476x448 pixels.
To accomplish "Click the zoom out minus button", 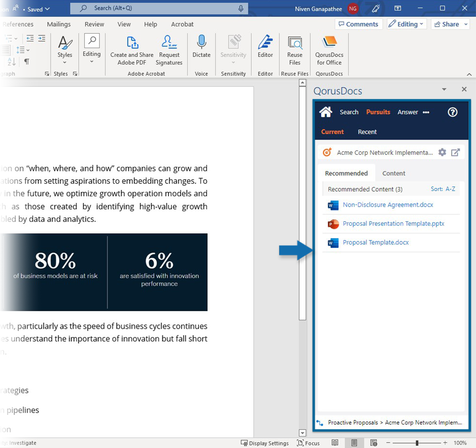I will point(389,443).
